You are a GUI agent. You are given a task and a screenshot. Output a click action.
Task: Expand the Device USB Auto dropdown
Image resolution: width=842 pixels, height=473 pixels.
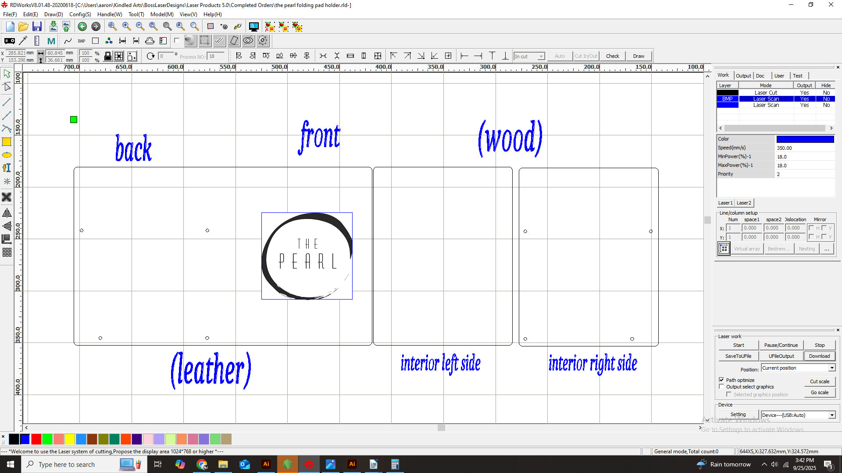coord(831,415)
